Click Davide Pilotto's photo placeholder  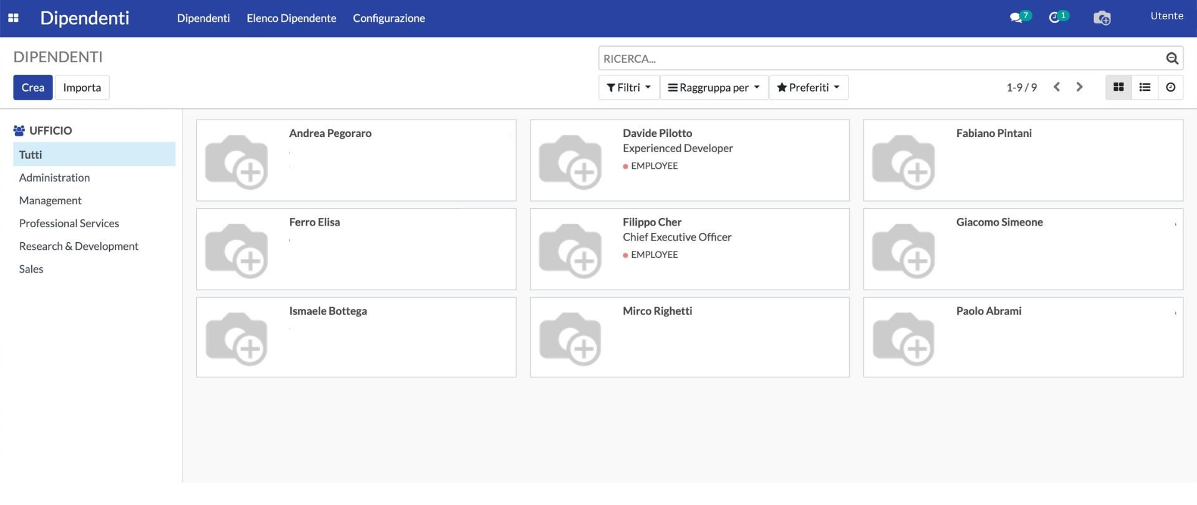pos(570,162)
